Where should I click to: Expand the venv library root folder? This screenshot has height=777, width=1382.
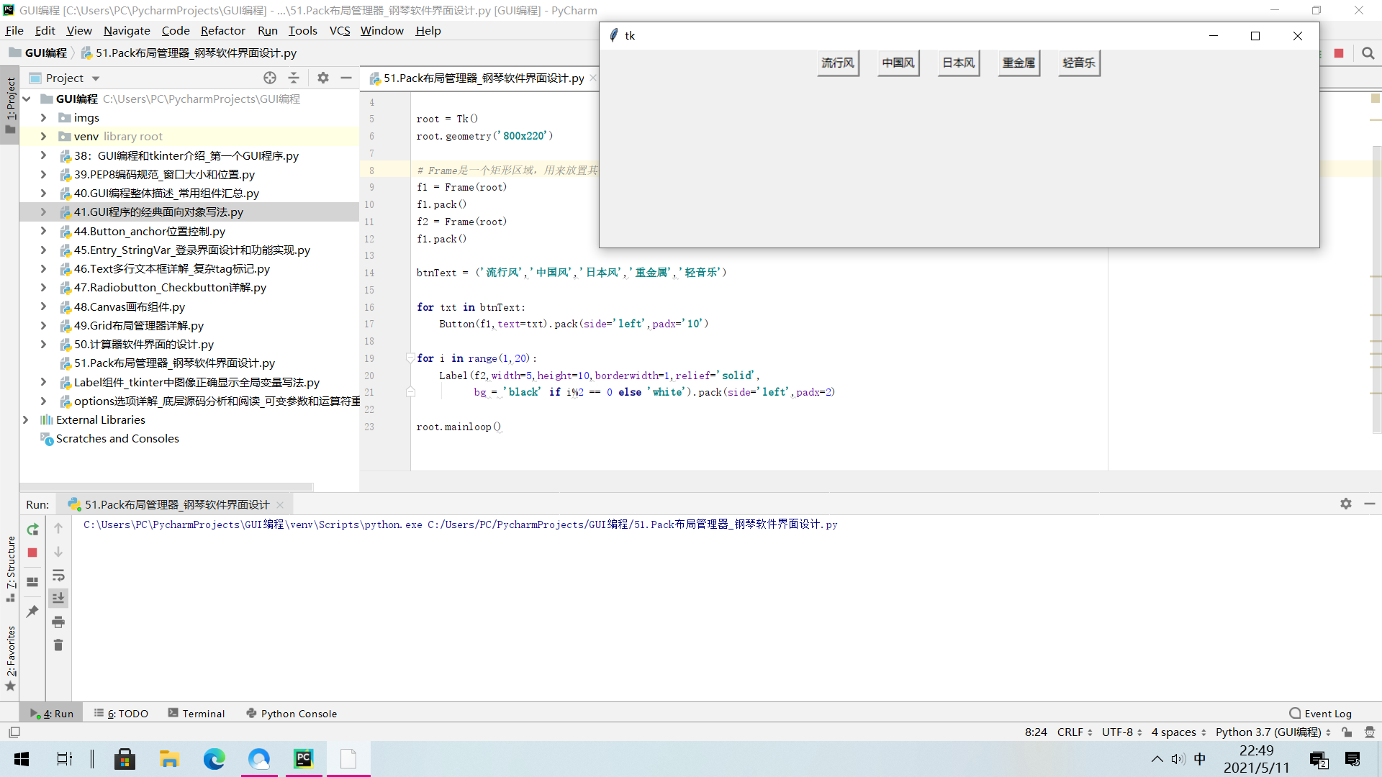(x=43, y=136)
